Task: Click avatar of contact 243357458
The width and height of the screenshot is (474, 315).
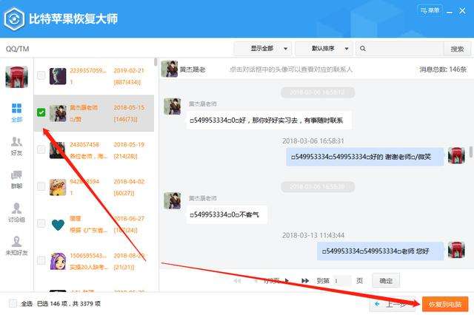Action: pos(58,150)
